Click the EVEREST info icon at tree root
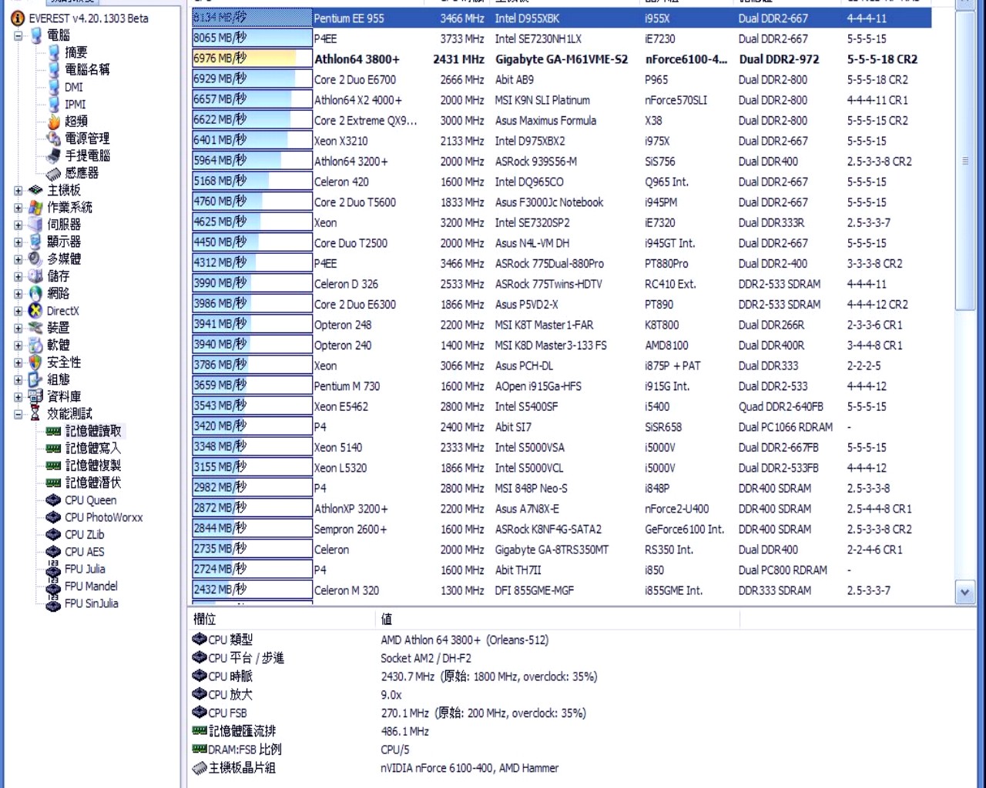Image resolution: width=986 pixels, height=788 pixels. pyautogui.click(x=18, y=18)
